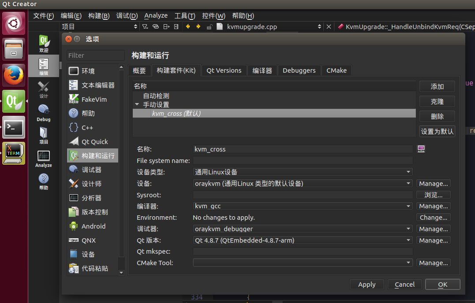This screenshot has width=475, height=303.
Task: Open the CMake Tool dropdown
Action: tap(303, 263)
